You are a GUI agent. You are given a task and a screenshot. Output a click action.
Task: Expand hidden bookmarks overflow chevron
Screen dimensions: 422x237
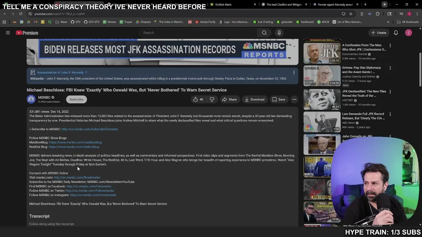[388, 22]
